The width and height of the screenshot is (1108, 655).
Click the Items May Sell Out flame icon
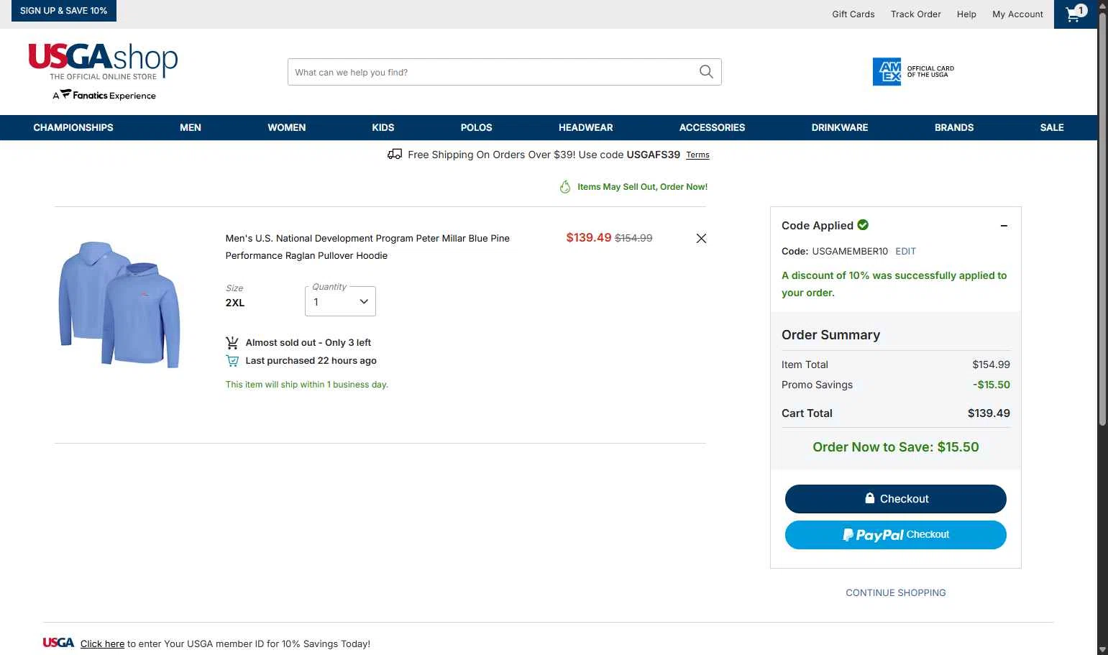(x=565, y=187)
